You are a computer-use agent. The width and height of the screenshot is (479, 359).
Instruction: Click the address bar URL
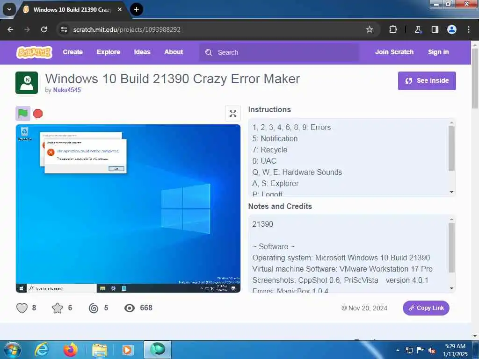[x=126, y=29]
